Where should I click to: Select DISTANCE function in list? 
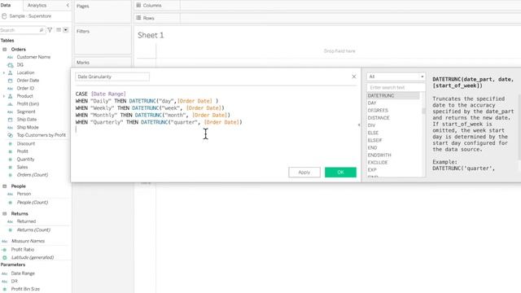coord(379,118)
